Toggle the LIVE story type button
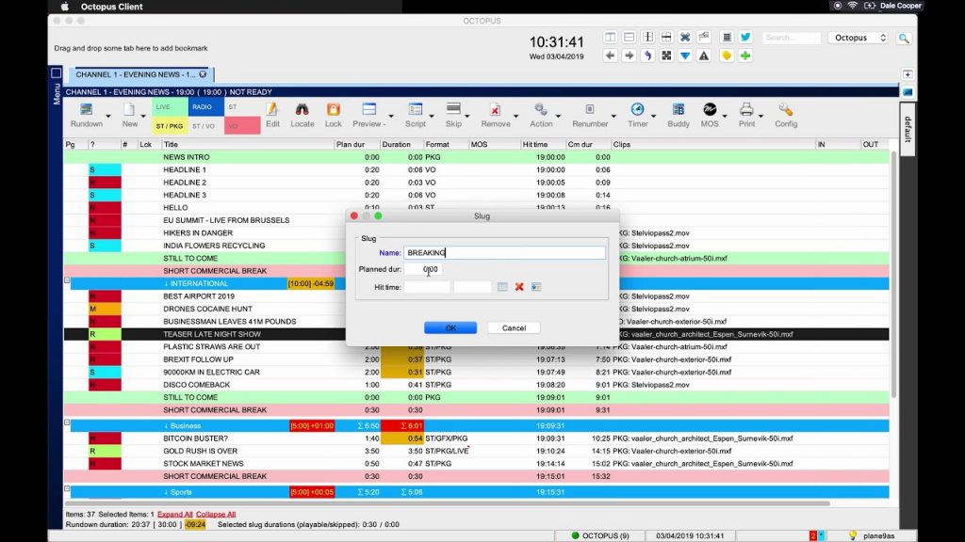Screen dimensions: 965x542 (170, 108)
